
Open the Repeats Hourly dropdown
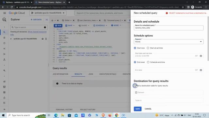point(169,42)
